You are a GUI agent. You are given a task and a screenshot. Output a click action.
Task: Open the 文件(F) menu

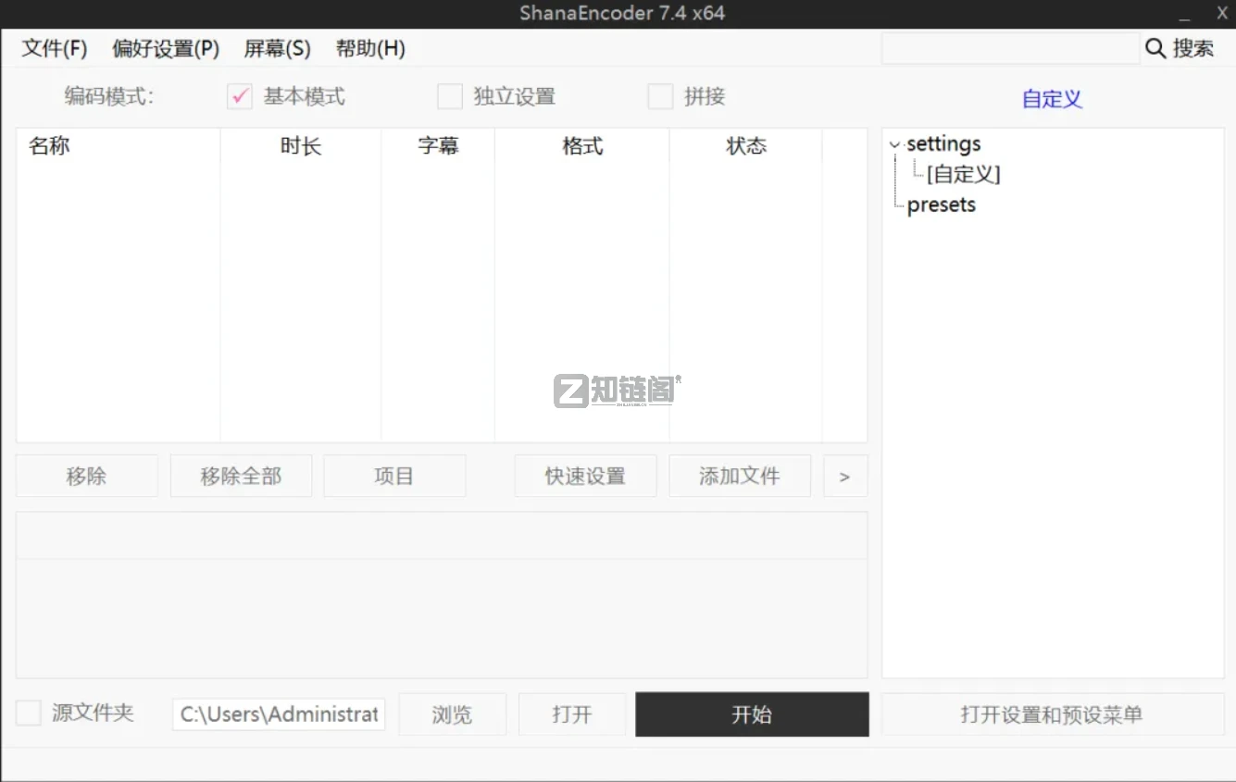coord(53,48)
